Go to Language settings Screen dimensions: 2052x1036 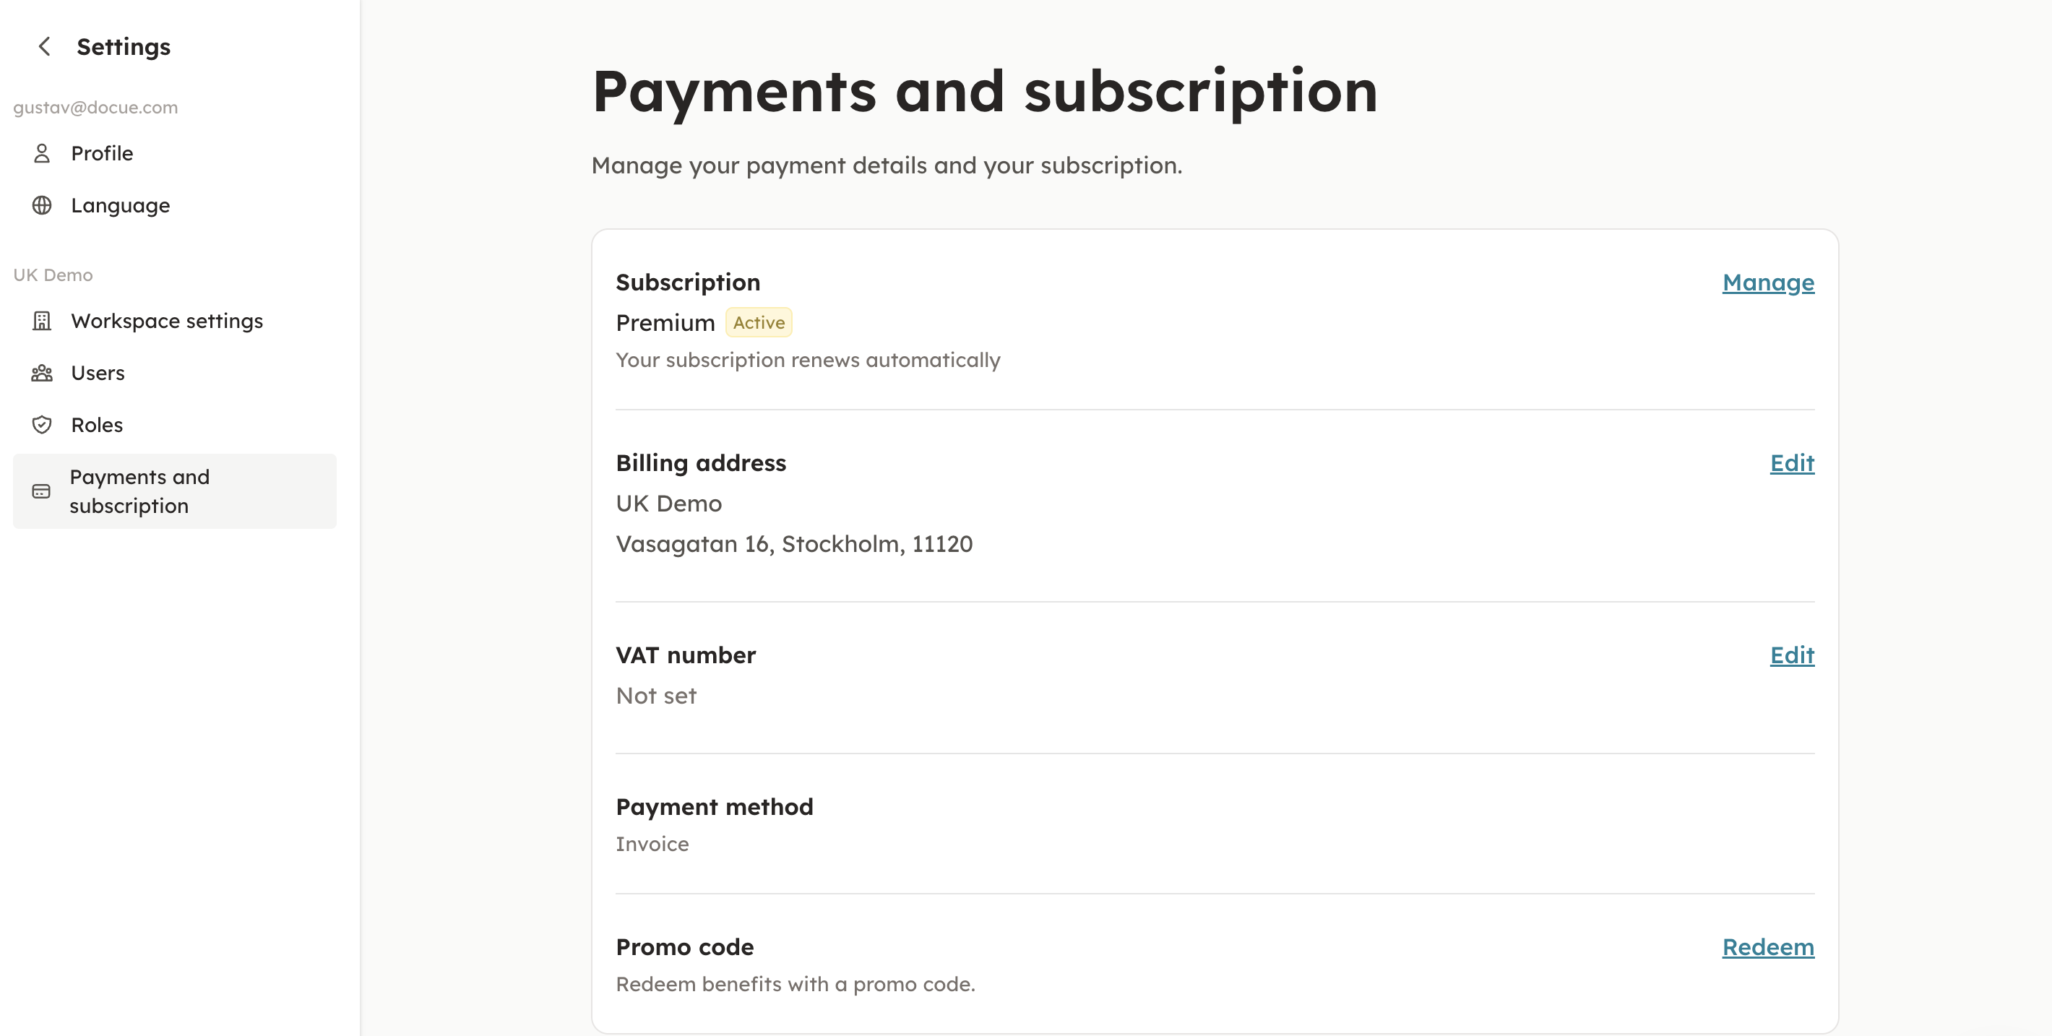[120, 205]
